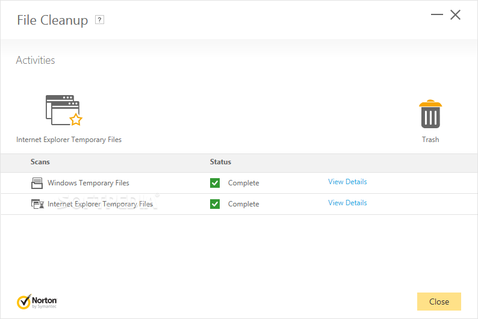This screenshot has height=319, width=478.
Task: Click the yellow Close button
Action: point(439,302)
